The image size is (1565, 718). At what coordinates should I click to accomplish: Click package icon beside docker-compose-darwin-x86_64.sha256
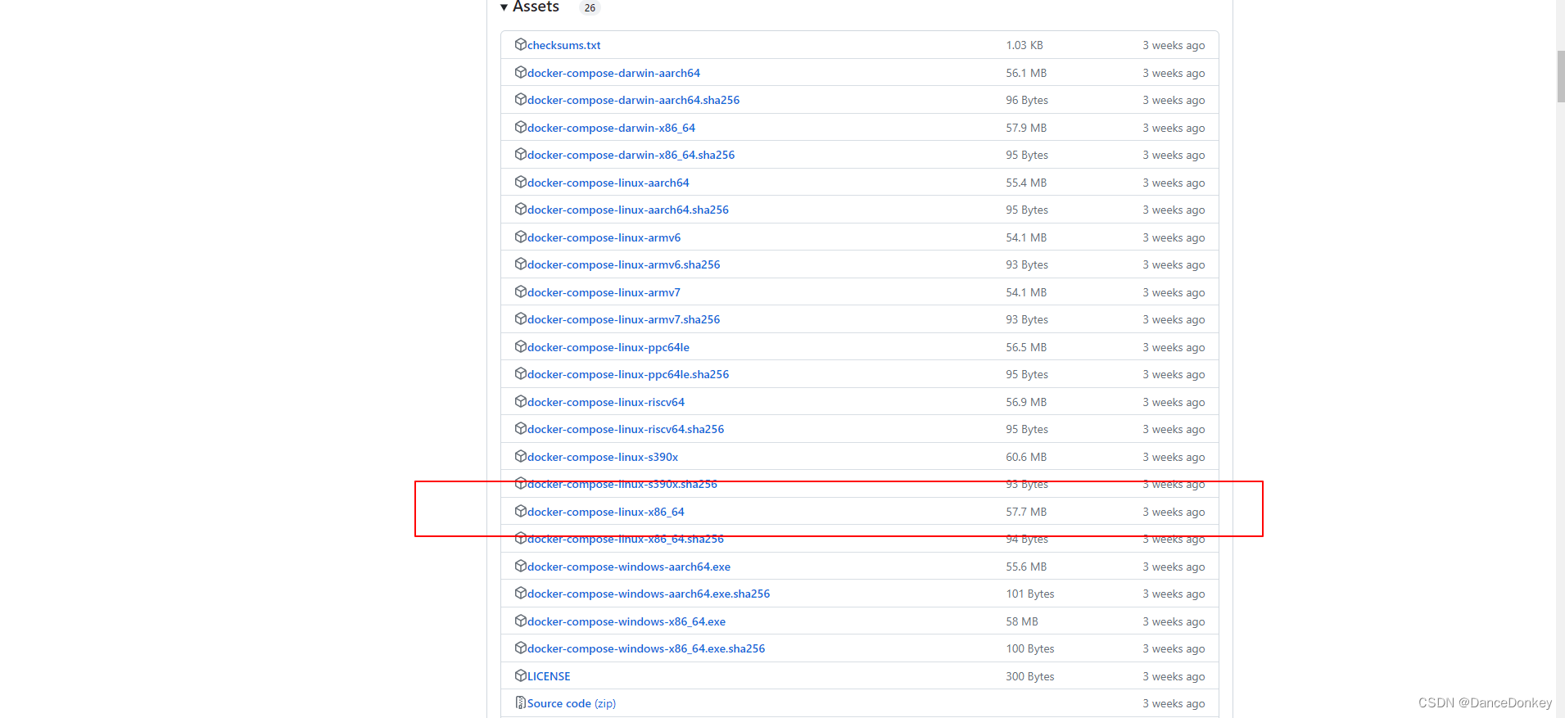click(520, 154)
